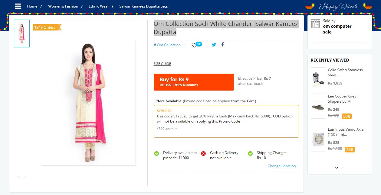Screen dimensions: 381x195
Task: Open Lee Cooper Grey Slippers thumbnail
Action: [x=318, y=106]
